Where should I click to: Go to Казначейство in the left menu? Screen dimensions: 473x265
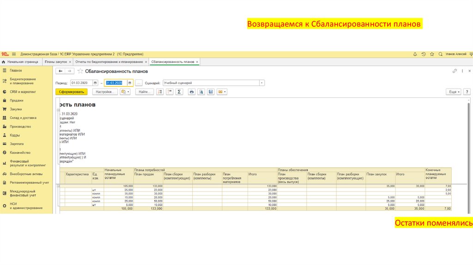click(x=20, y=152)
